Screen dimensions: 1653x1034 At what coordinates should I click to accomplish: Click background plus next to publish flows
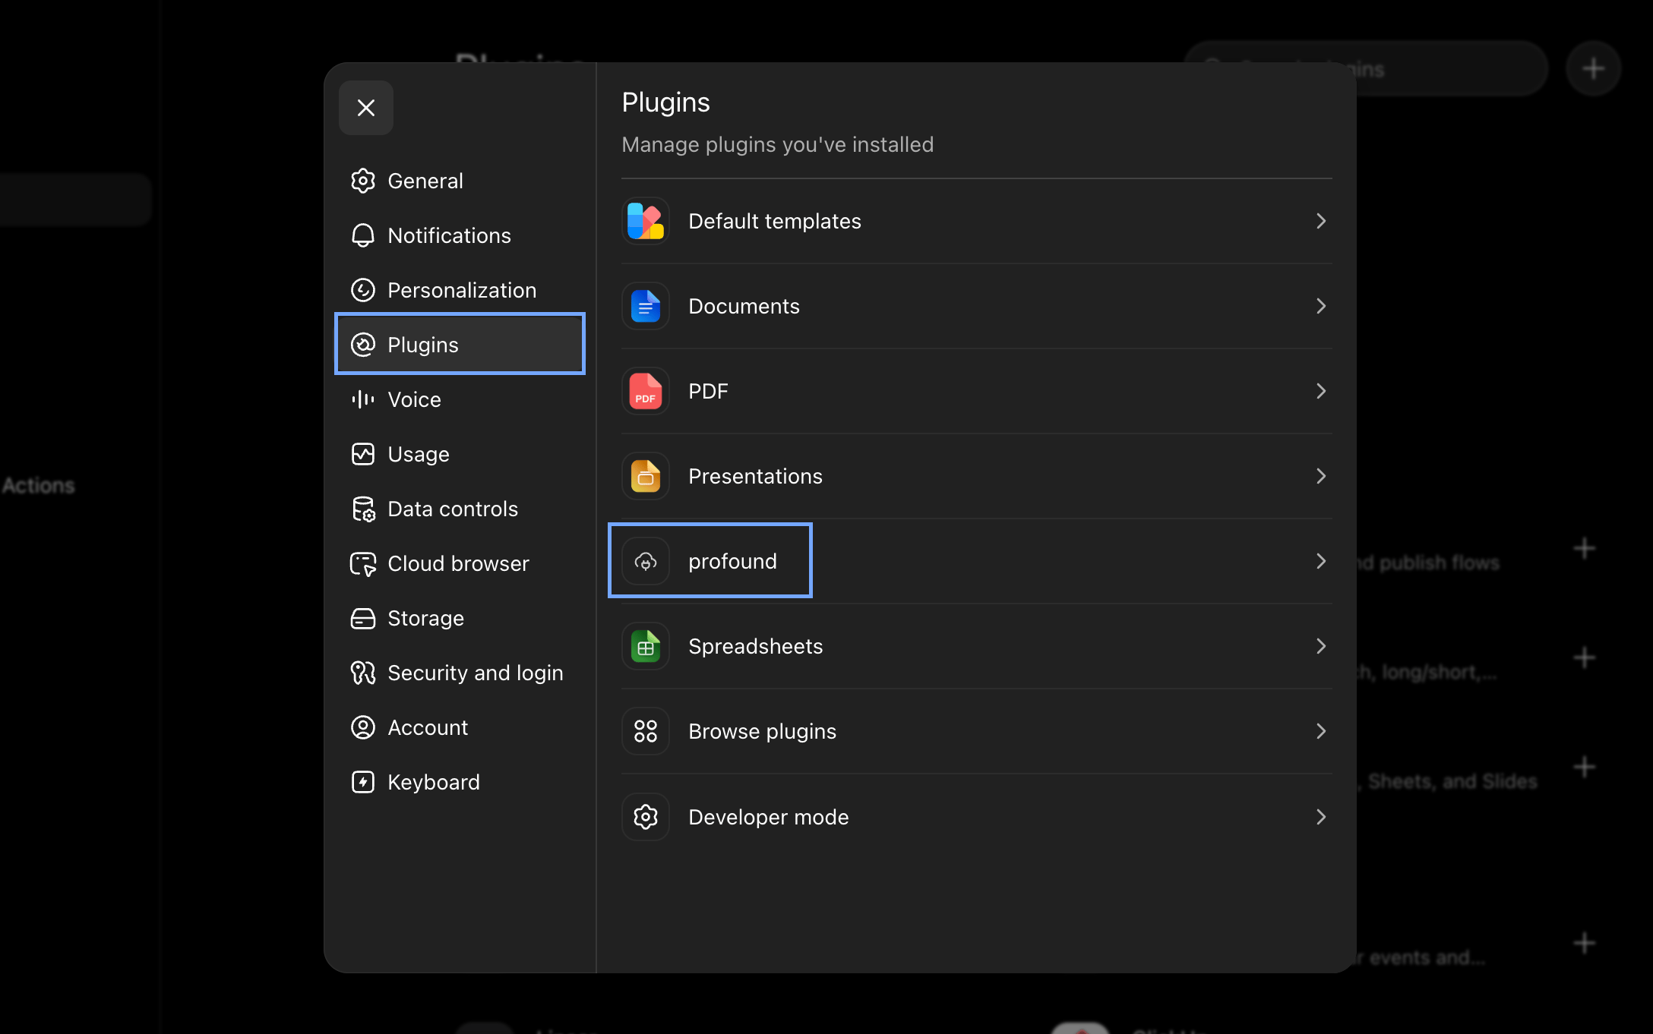pos(1585,548)
